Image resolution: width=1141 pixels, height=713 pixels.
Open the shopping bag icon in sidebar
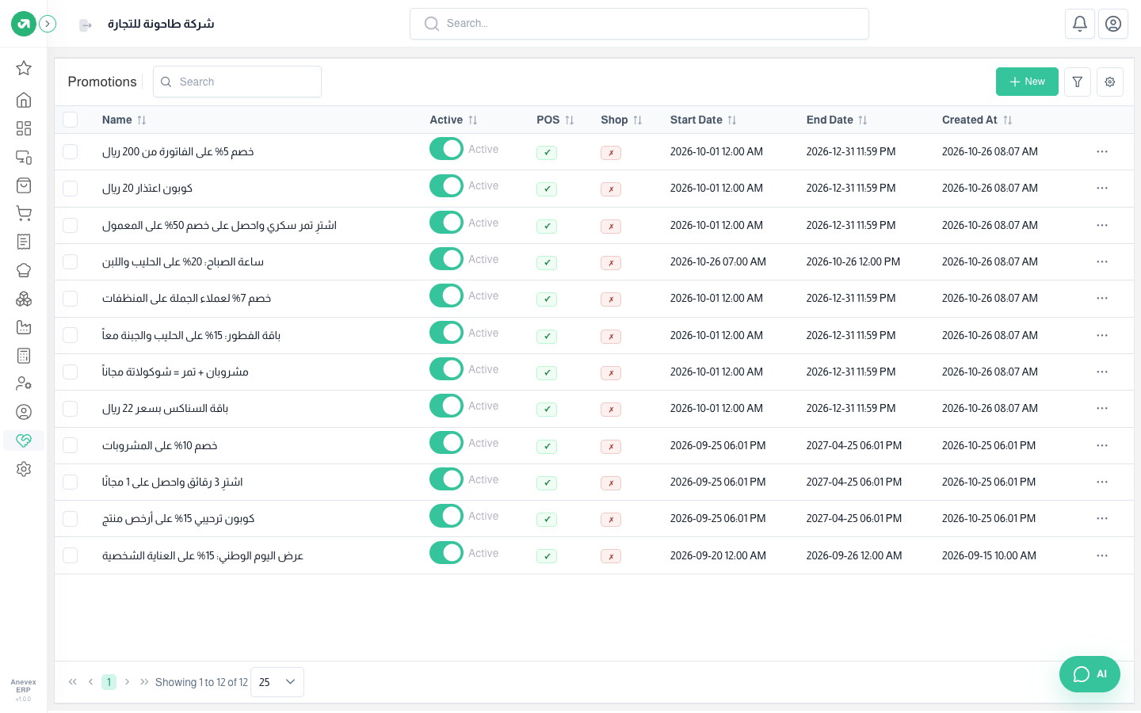pyautogui.click(x=24, y=185)
